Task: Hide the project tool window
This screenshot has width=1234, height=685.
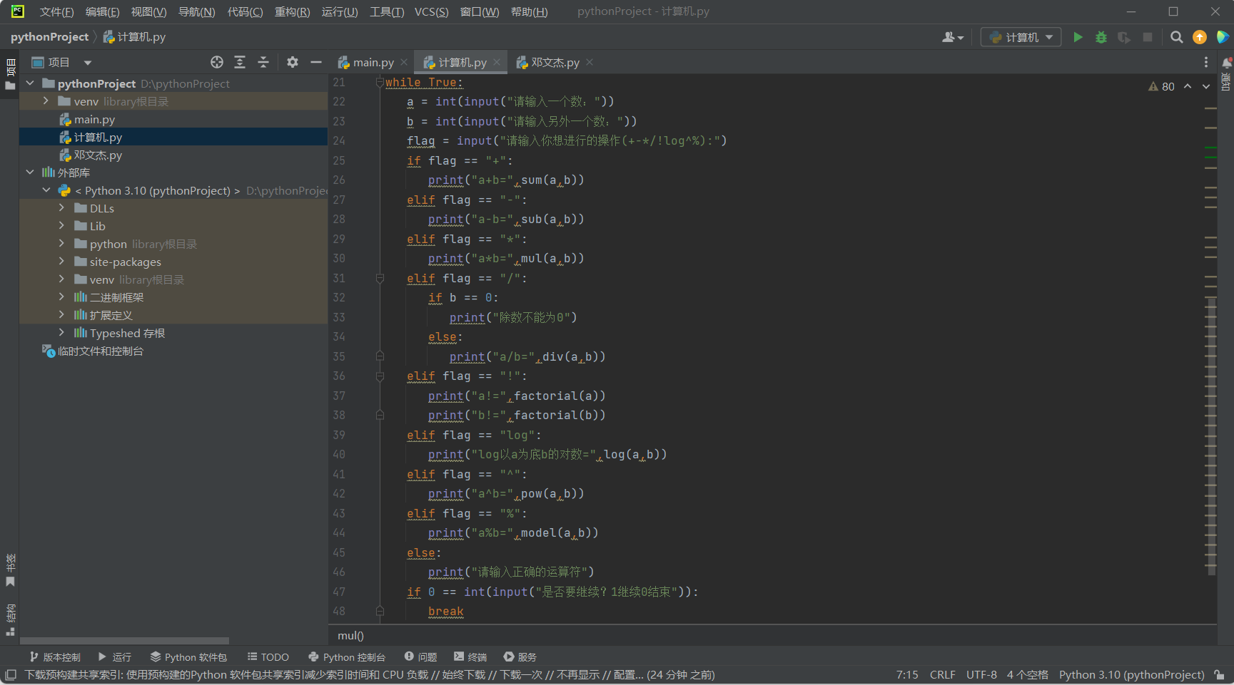Action: point(316,63)
